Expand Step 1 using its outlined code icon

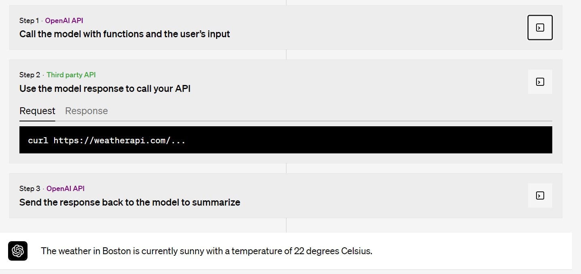pyautogui.click(x=540, y=28)
